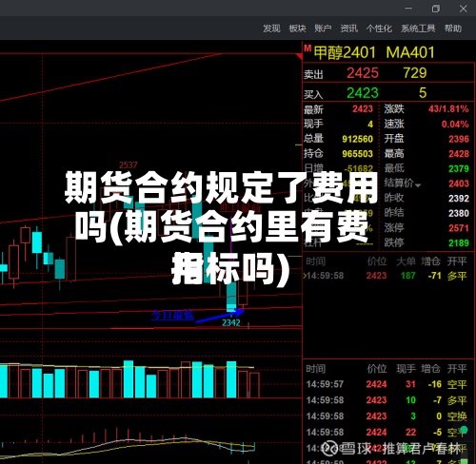Viewport: 476px width, 464px height.
Task: Click the buy volume 5
Action: coord(423,93)
